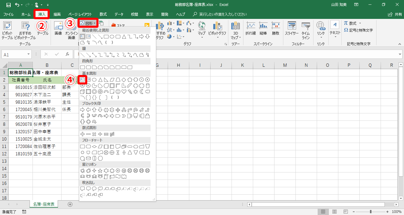Click the 共有 share button
This screenshot has width=404, height=215.
coord(395,14)
